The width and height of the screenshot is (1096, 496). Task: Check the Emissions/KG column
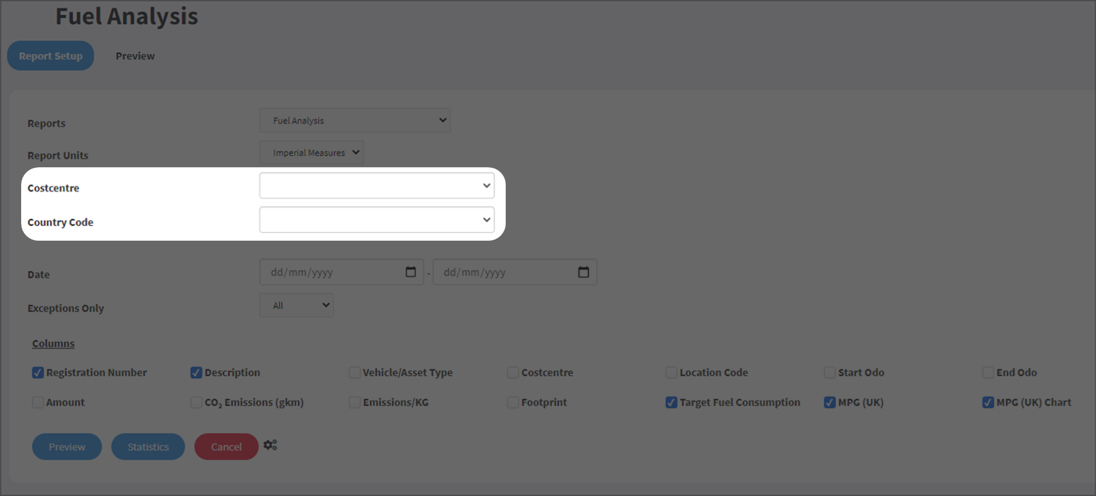pyautogui.click(x=355, y=403)
